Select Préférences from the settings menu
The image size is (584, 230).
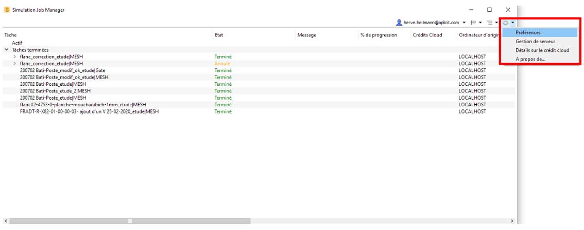(x=528, y=32)
